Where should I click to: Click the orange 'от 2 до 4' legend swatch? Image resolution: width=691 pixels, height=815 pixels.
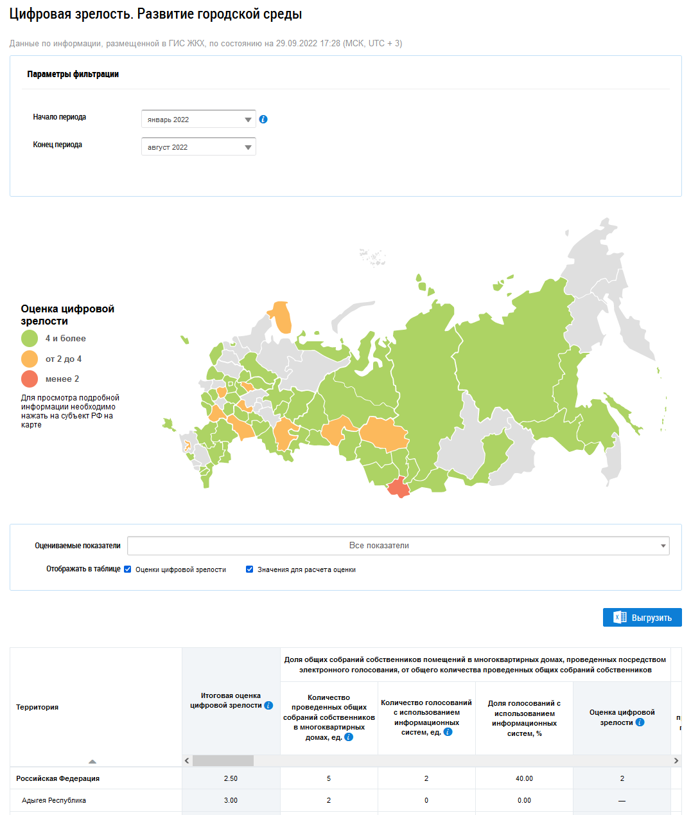(x=30, y=359)
